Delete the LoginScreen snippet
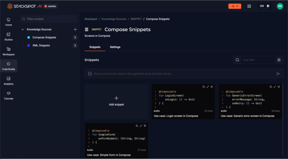288x159 pixels. (x=212, y=87)
